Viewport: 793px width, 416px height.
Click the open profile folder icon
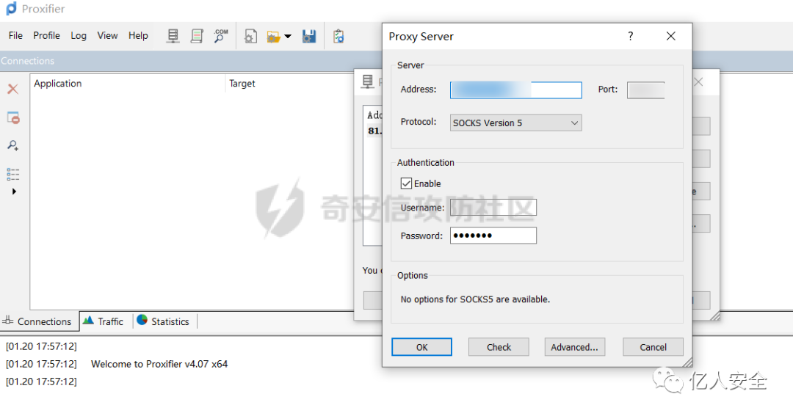(x=273, y=37)
